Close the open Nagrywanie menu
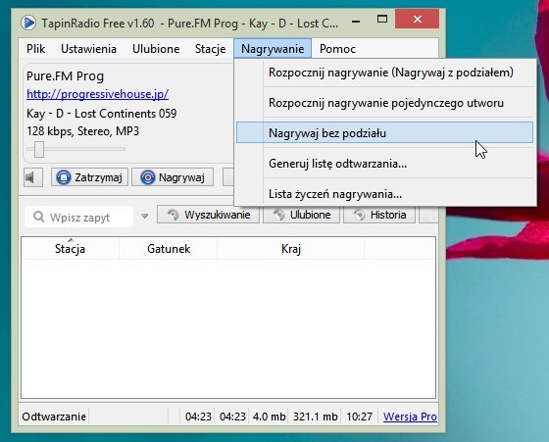This screenshot has width=549, height=442. click(x=273, y=49)
